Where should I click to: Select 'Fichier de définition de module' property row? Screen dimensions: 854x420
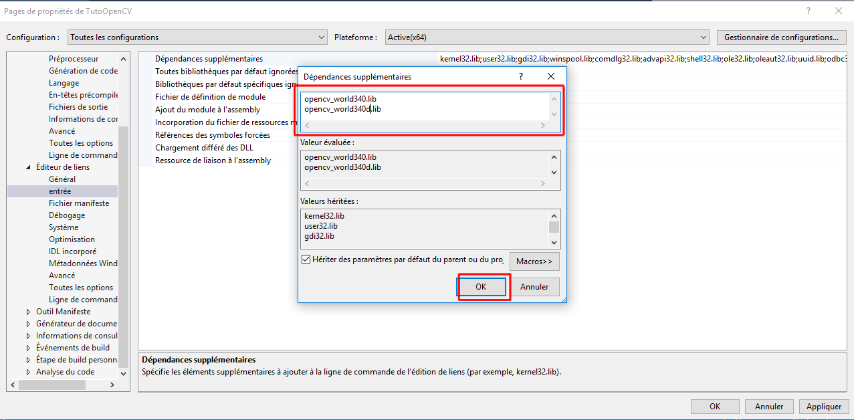tap(210, 97)
